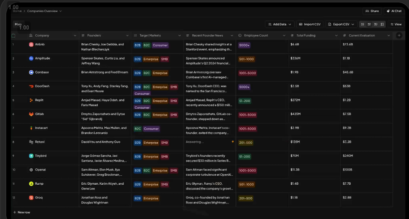
Task: Click the Openai company logo icon
Action: (x=31, y=170)
